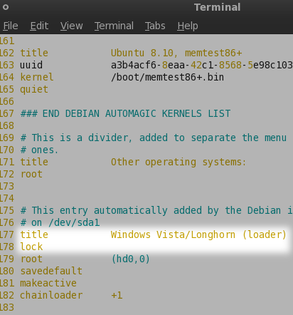The height and width of the screenshot is (315, 293).
Task: Open the Edit menu
Action: point(39,26)
